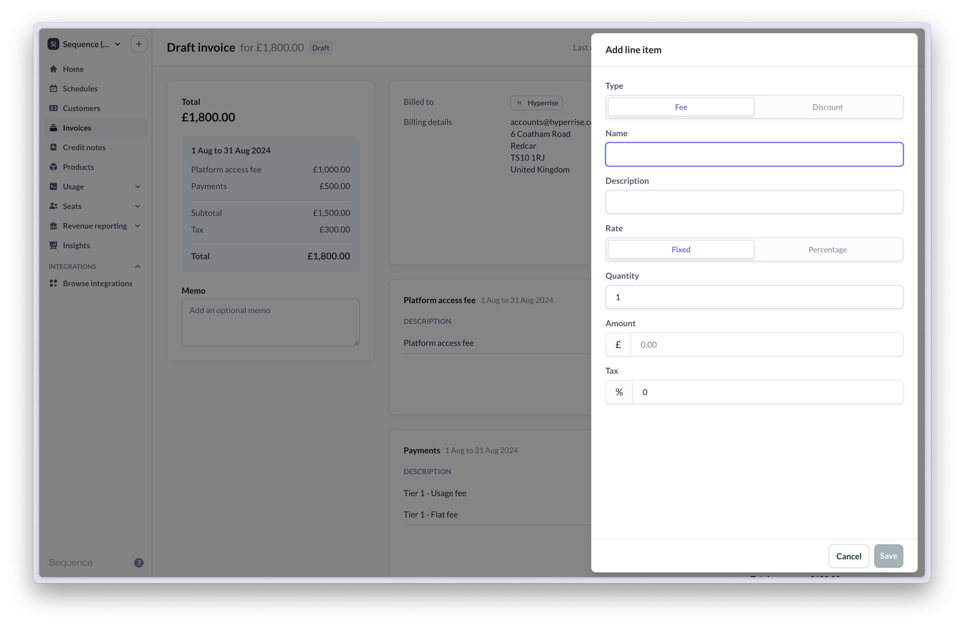Image resolution: width=964 pixels, height=627 pixels.
Task: Go to Home in sidebar
Action: [x=96, y=69]
